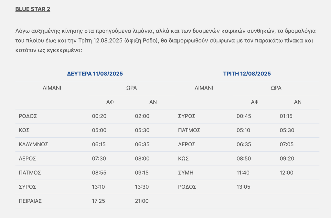Select ΡΟΔΟΣ in the row with 00:20
331x218 pixels.
pos(28,116)
